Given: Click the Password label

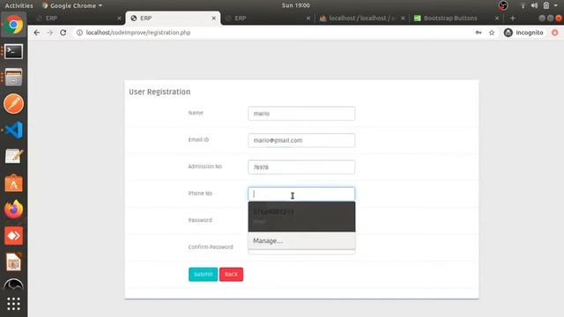Looking at the screenshot, I should pos(200,220).
